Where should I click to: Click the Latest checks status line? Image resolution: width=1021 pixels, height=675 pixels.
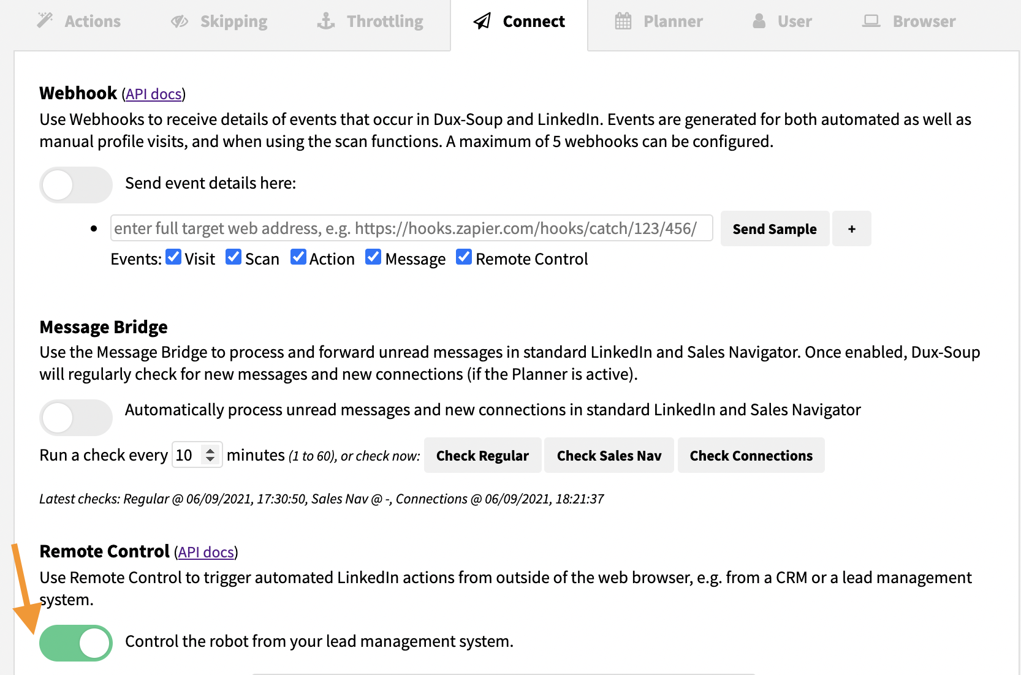[x=322, y=499]
